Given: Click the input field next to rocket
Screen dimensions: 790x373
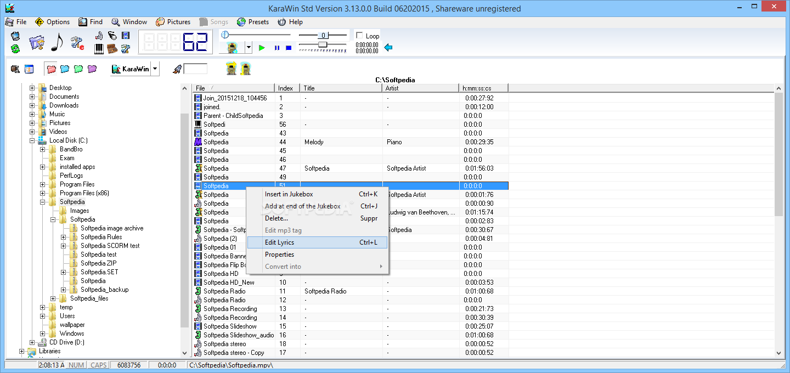Looking at the screenshot, I should tap(196, 69).
